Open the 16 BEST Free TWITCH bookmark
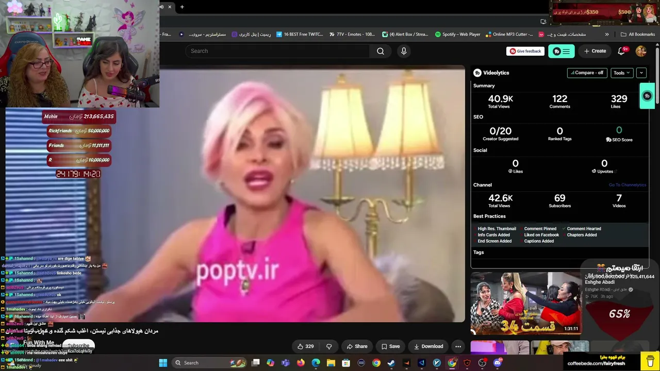 [x=300, y=35]
